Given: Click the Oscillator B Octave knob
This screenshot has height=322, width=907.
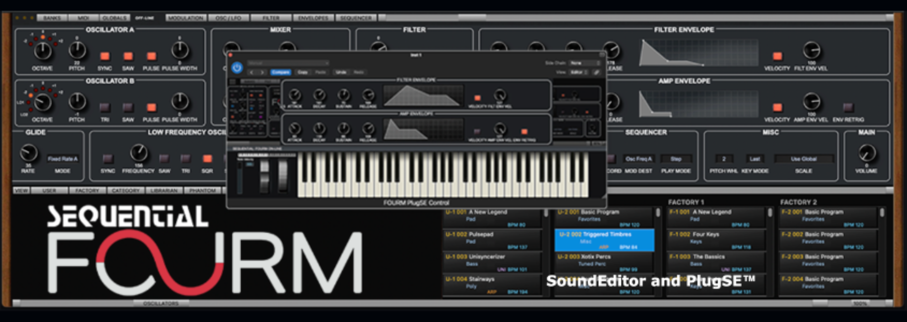Looking at the screenshot, I should coord(43,102).
